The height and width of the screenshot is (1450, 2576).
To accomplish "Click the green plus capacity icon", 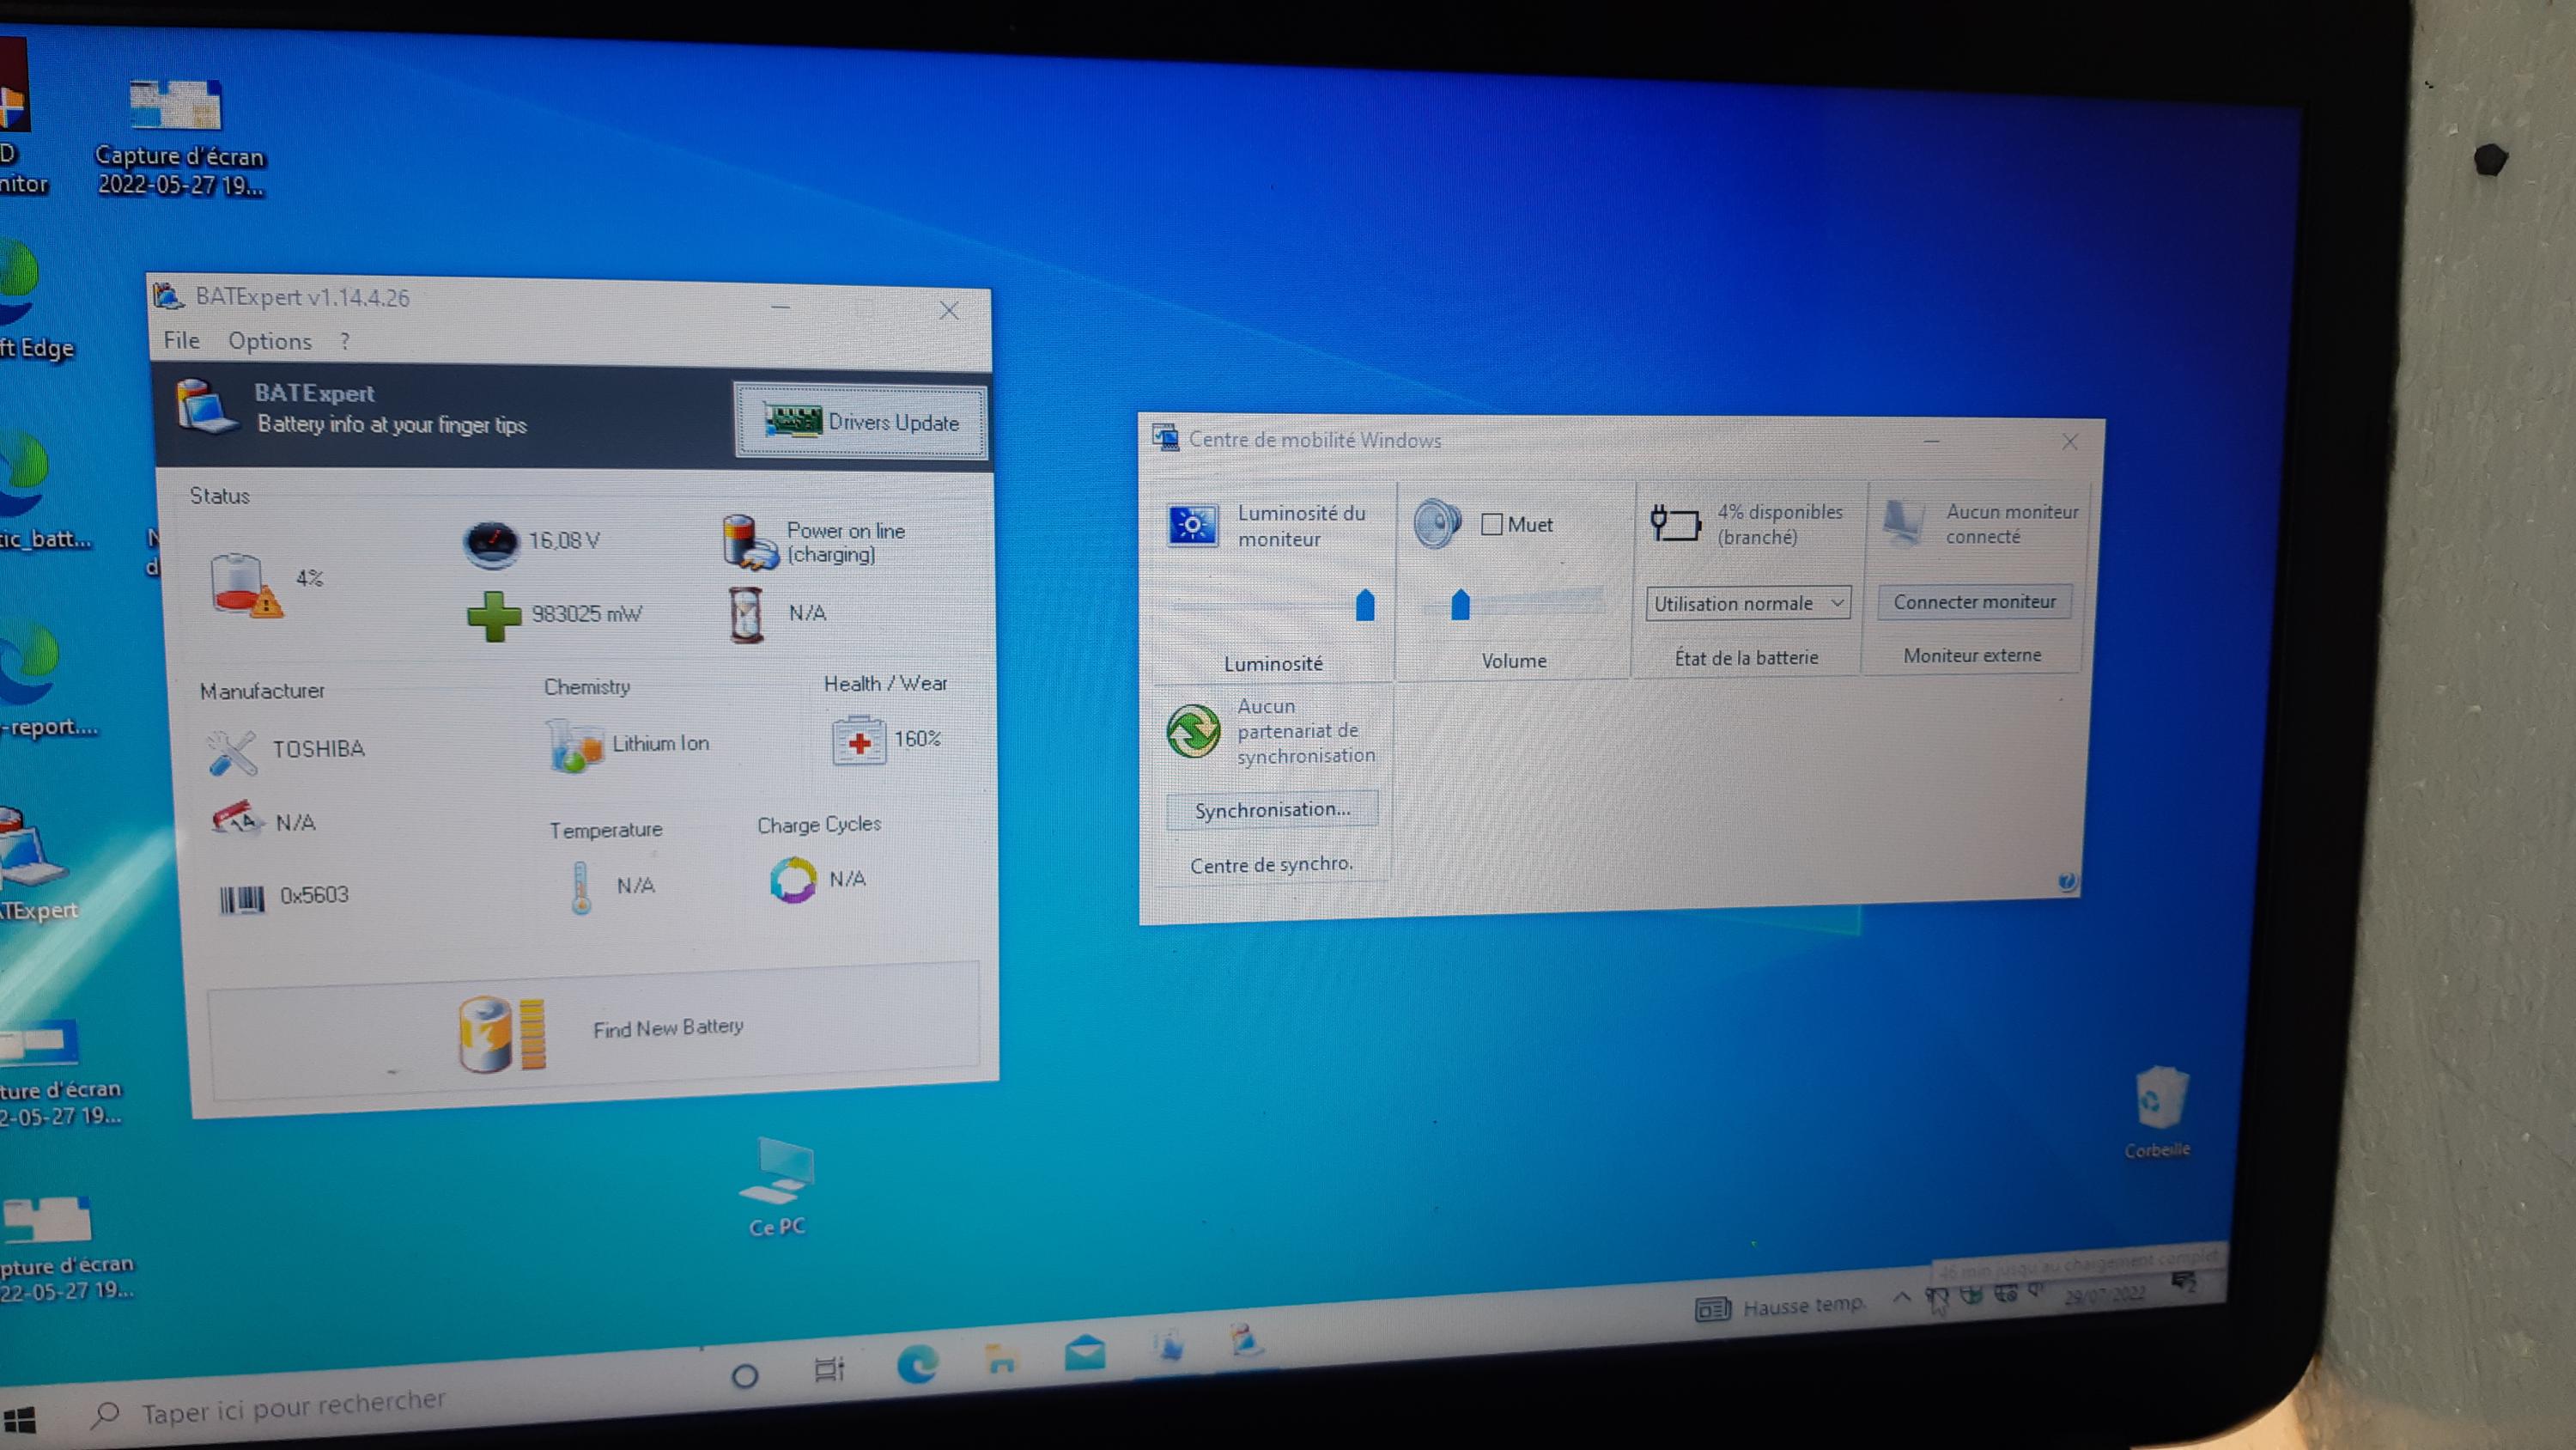I will coord(494,615).
